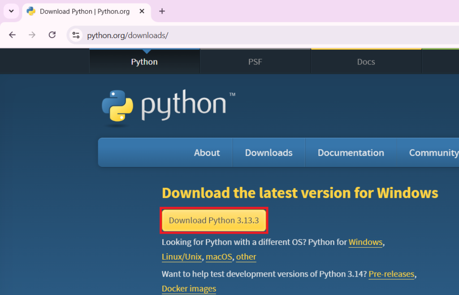
Task: Open the Docs top tab
Action: (x=366, y=62)
